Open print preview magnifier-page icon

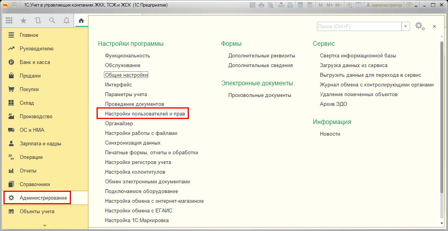[x=270, y=5]
